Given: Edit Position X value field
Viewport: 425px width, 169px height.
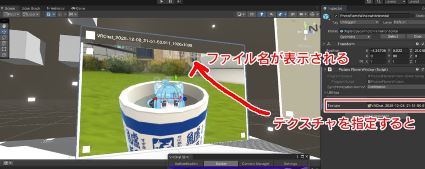Looking at the screenshot, I should pyautogui.click(x=377, y=50).
